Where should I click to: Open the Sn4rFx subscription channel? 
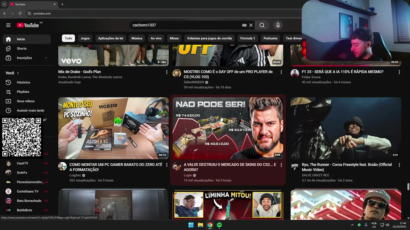coord(27,172)
